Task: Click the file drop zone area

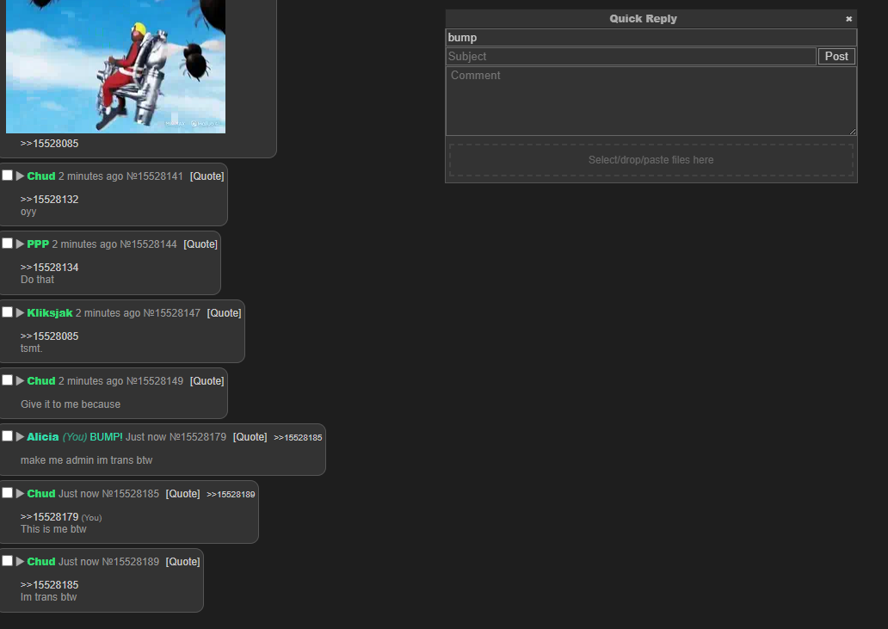Action: pos(651,160)
